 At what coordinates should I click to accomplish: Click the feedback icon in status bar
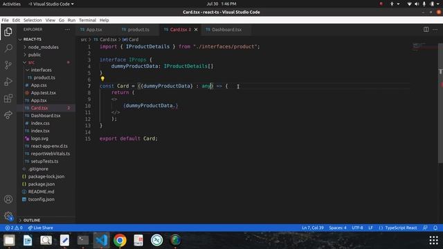[x=425, y=228]
